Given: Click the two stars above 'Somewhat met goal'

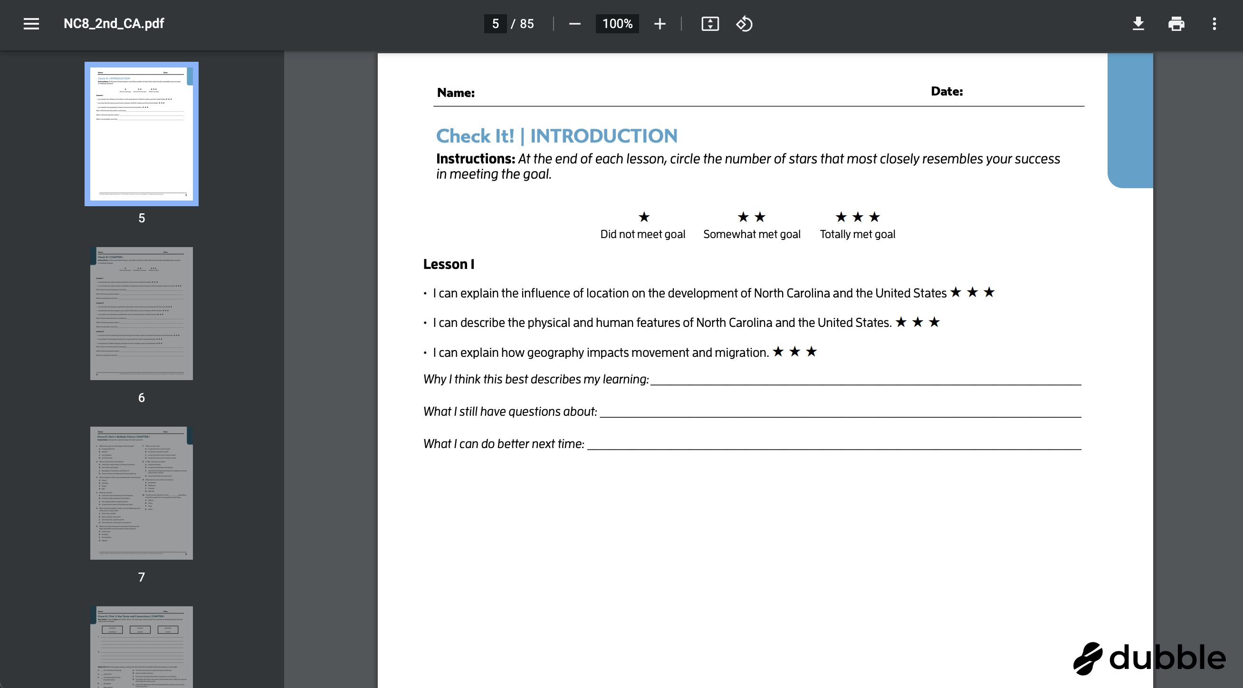Looking at the screenshot, I should (x=751, y=217).
